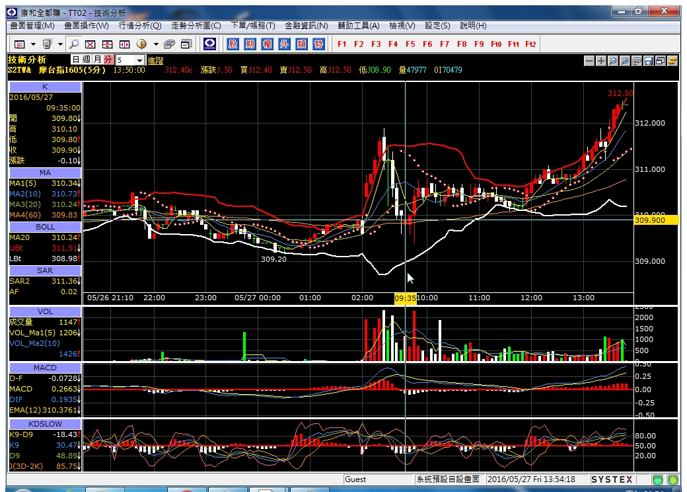Select 週 (weekly) period toggle
This screenshot has height=492, width=687.
[87, 60]
